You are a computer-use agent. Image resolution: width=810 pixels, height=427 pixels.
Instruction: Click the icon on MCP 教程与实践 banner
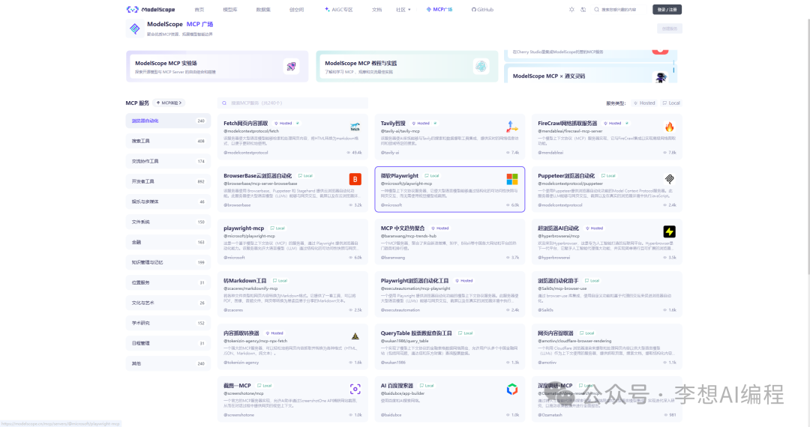pyautogui.click(x=481, y=66)
